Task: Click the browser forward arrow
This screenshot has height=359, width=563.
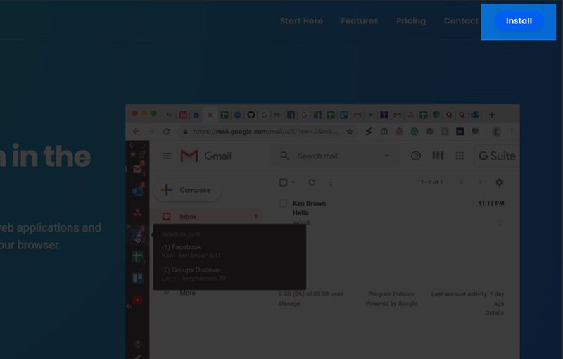Action: [151, 132]
